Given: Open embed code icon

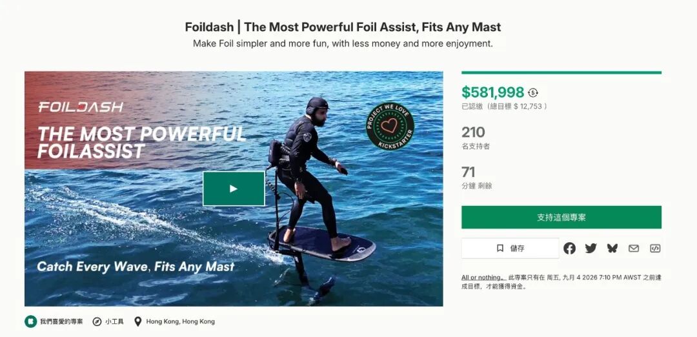Looking at the screenshot, I should (655, 249).
